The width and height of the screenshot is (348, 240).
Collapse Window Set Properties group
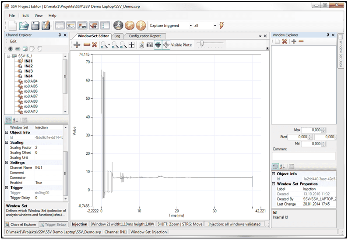coord(274,184)
